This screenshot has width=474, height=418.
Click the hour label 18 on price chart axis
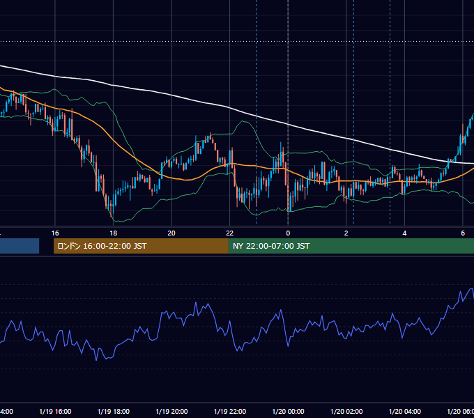113,233
